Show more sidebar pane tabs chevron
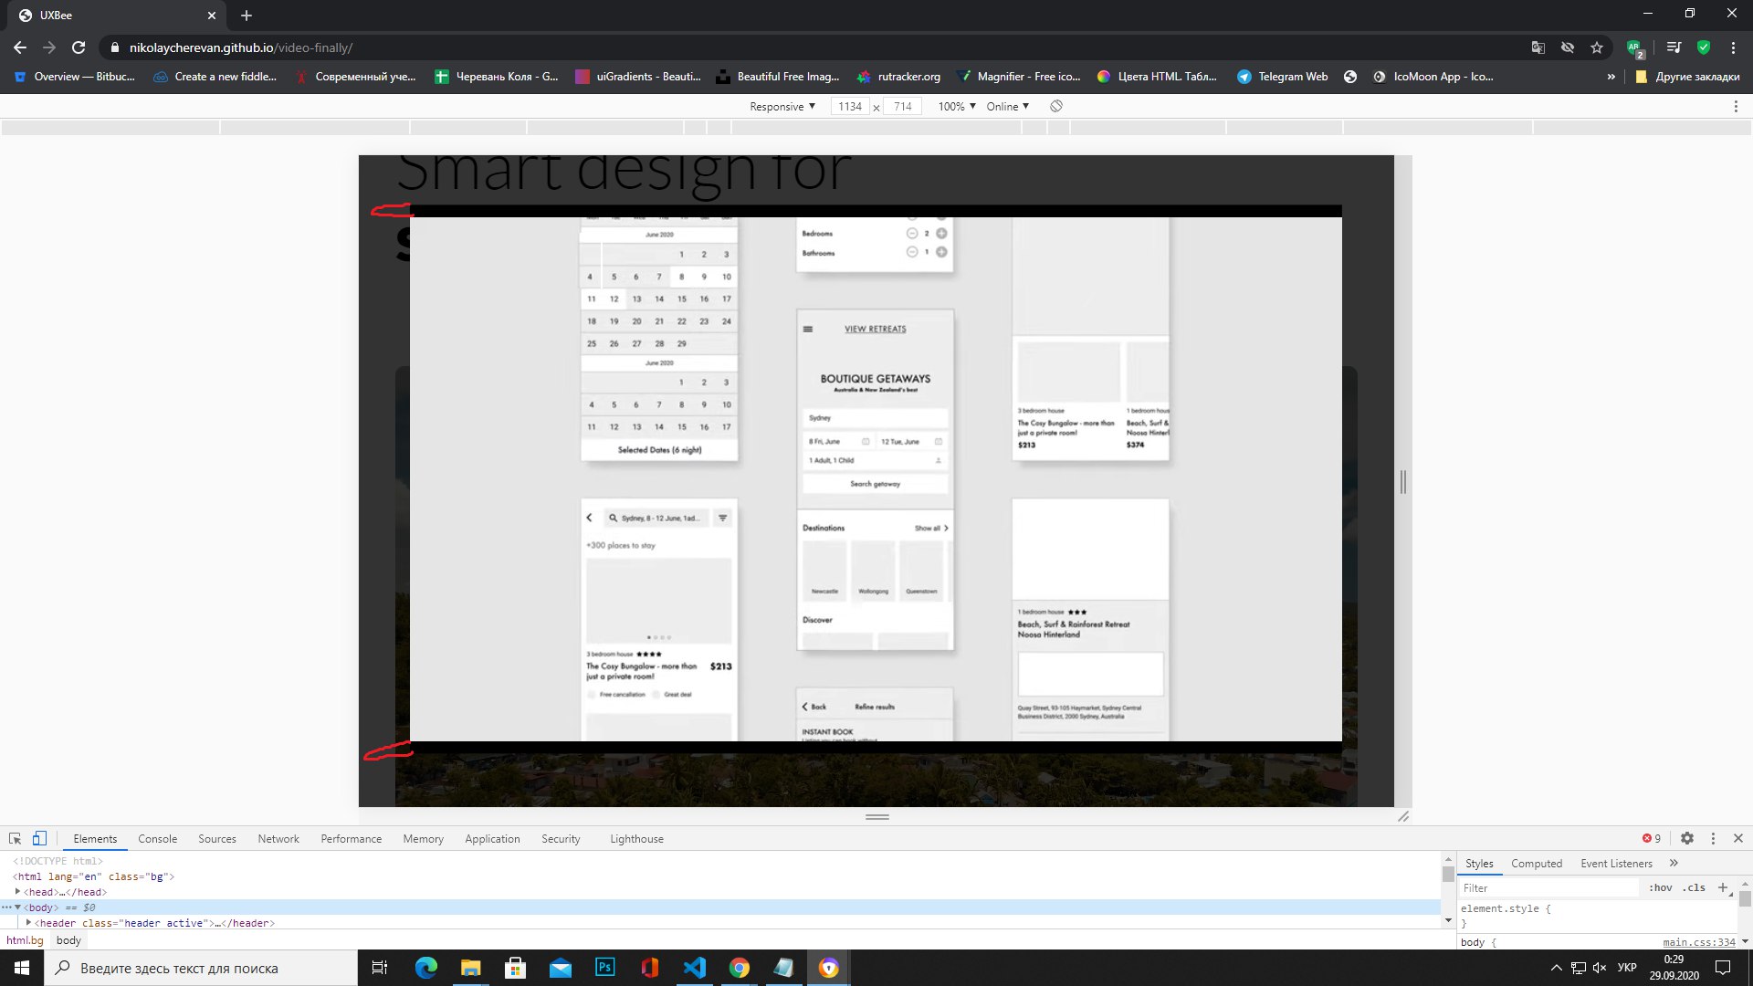The height and width of the screenshot is (986, 1753). tap(1674, 864)
